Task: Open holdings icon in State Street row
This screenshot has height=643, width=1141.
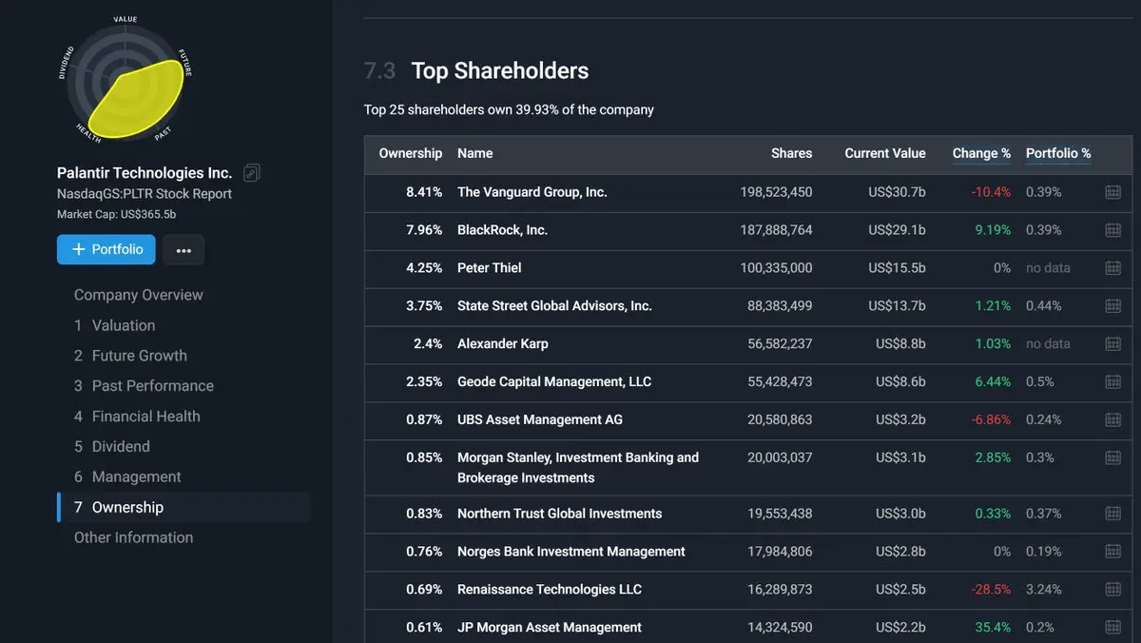Action: pos(1112,306)
